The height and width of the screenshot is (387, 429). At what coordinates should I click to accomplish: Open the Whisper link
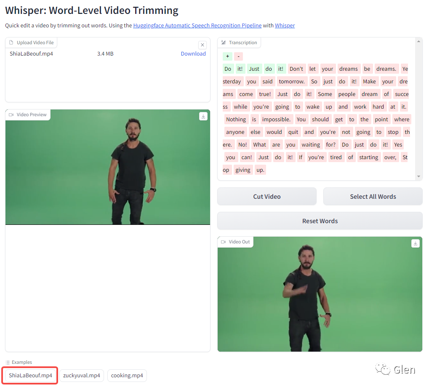coord(285,25)
